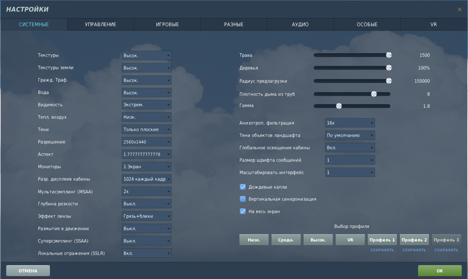Change the Мультисэмплинг (MSAA) dropdown
The height and width of the screenshot is (279, 468).
147,192
